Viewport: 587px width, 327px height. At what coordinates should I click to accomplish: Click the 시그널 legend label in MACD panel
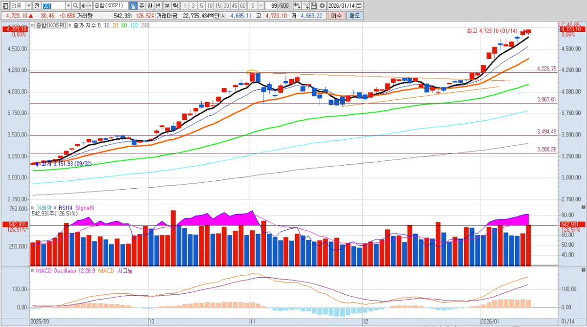click(x=125, y=271)
